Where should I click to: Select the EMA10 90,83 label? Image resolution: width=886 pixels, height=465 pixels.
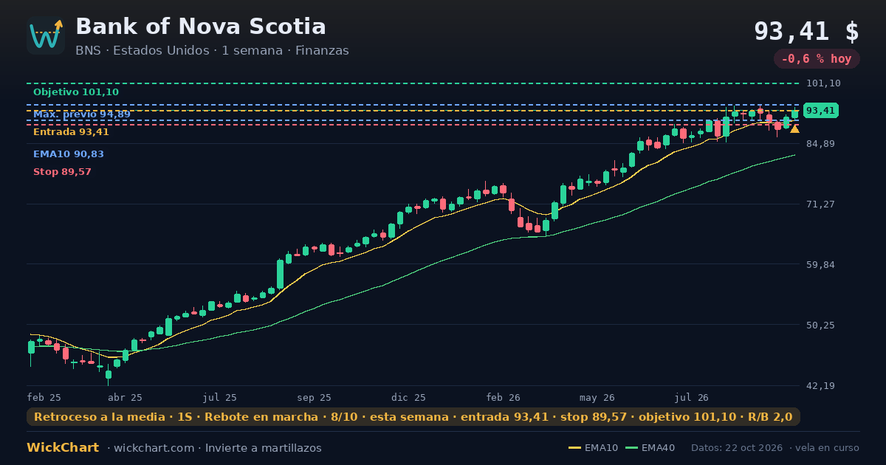pyautogui.click(x=69, y=154)
